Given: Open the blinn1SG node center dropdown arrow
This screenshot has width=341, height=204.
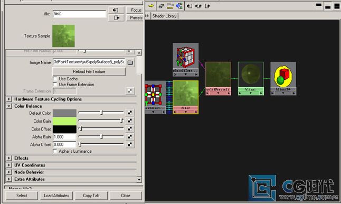Looking at the screenshot, I should point(283,93).
